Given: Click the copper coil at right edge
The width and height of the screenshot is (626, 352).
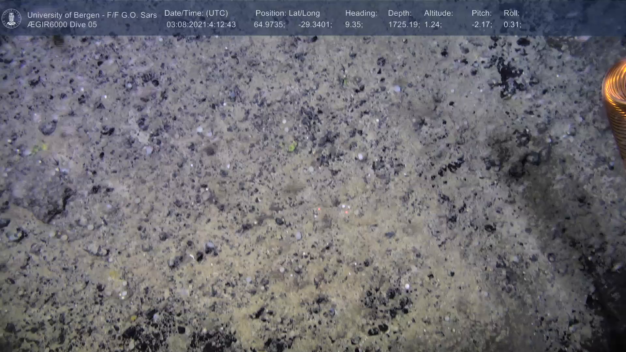Looking at the screenshot, I should [616, 98].
